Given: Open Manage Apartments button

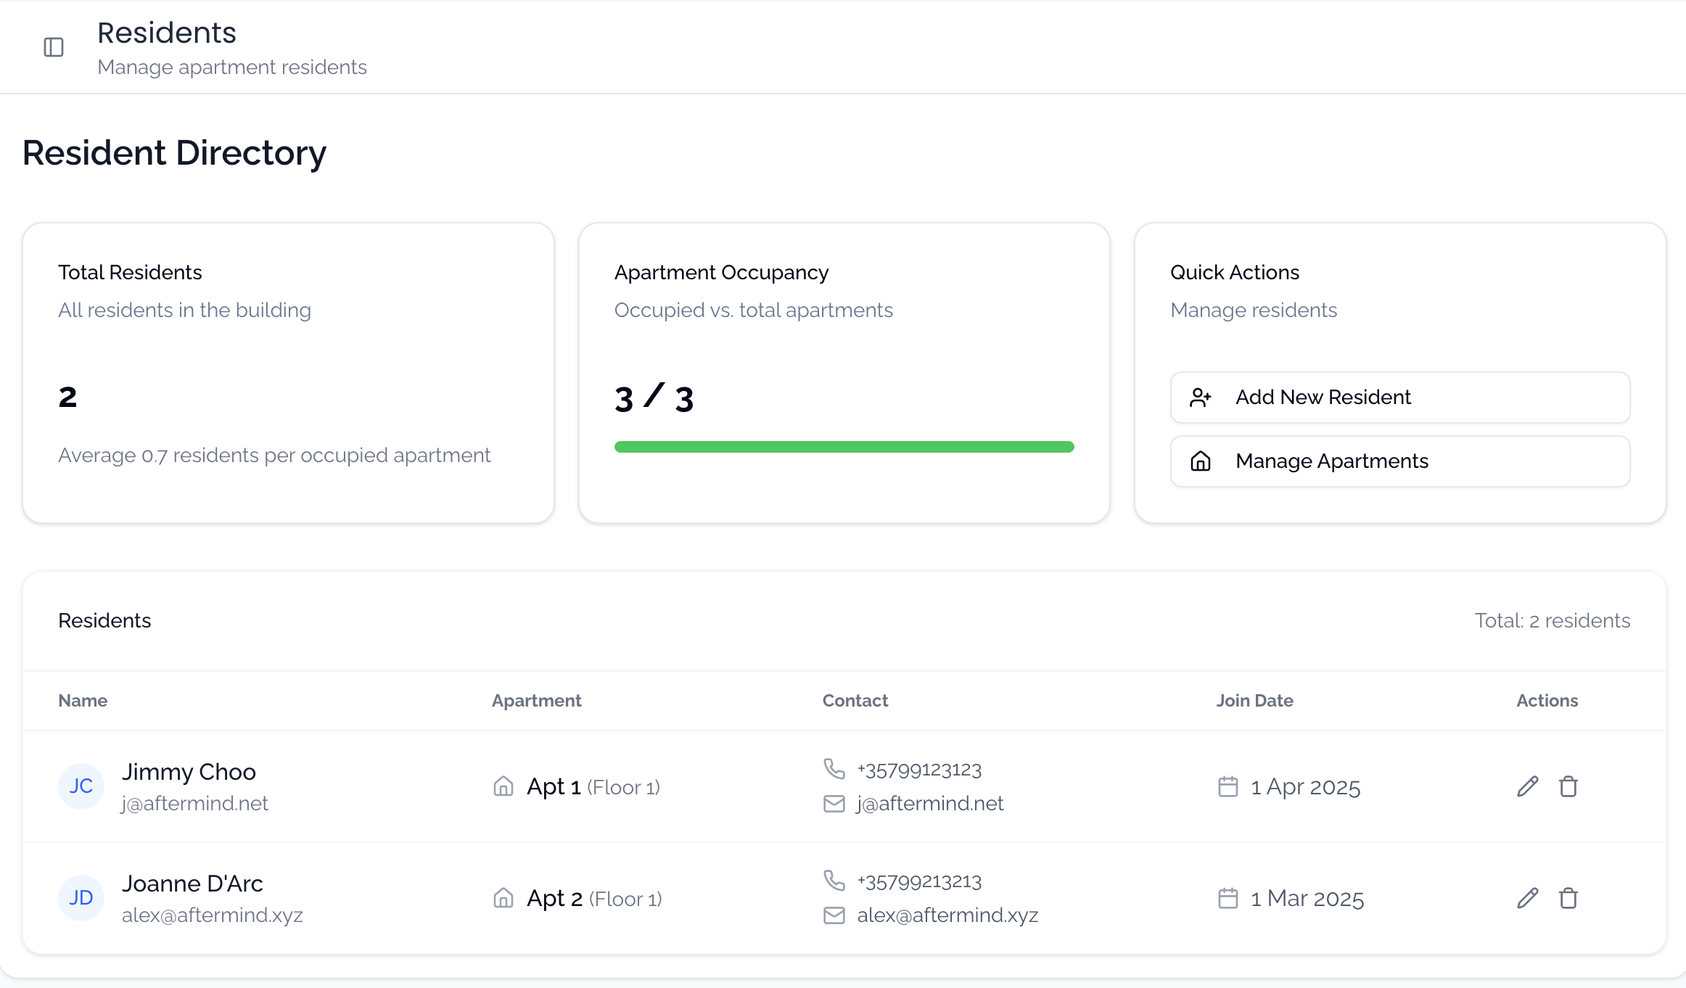Looking at the screenshot, I should pos(1399,461).
